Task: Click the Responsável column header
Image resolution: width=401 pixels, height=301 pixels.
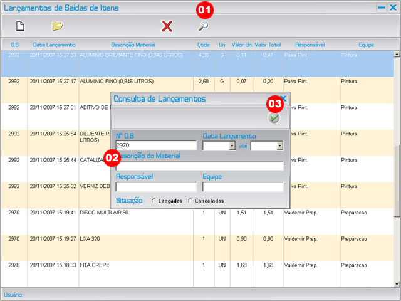Action: pyautogui.click(x=310, y=45)
